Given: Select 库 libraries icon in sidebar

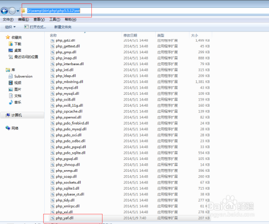Looking at the screenshot, I should (8, 70).
